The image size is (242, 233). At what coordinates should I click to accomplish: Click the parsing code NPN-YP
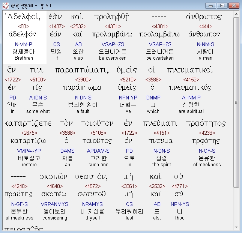tap(128, 98)
